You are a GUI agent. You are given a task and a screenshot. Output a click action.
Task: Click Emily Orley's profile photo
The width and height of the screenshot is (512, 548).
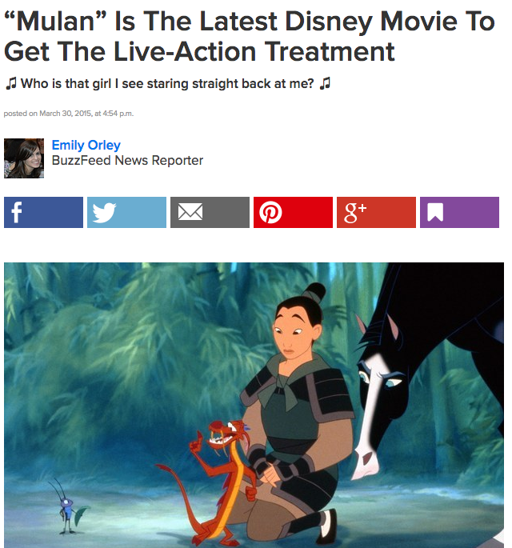(x=24, y=158)
